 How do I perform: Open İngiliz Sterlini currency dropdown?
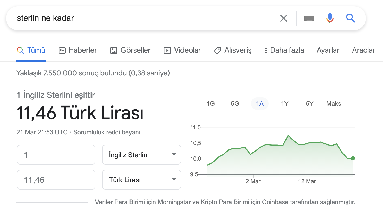pos(142,155)
